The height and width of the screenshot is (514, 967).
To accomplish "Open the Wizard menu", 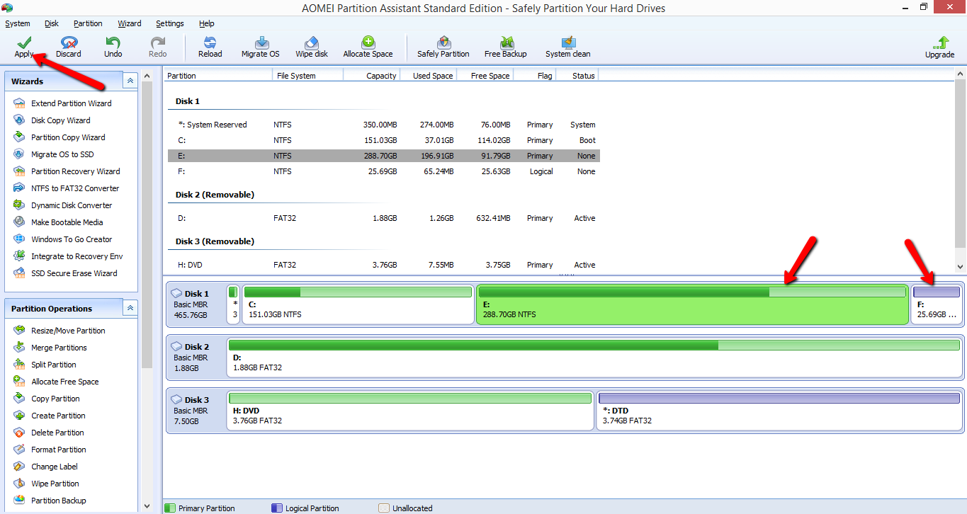I will [x=130, y=23].
